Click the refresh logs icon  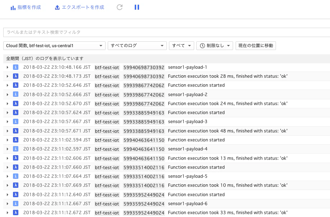[120, 7]
